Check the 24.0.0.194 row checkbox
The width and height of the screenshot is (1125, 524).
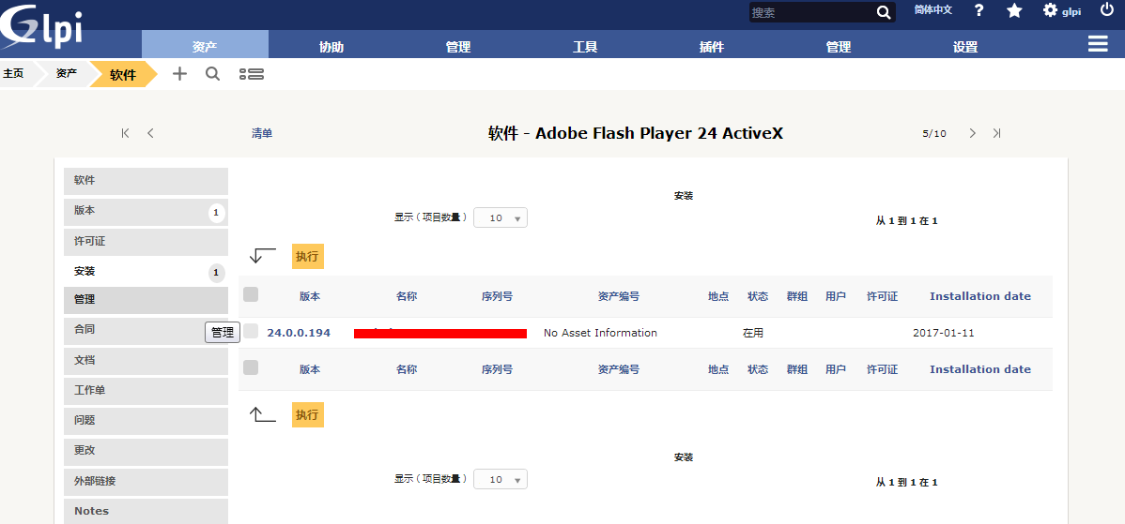(x=251, y=331)
